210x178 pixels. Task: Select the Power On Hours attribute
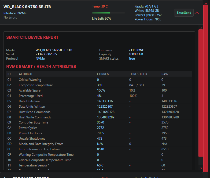[x=30, y=133]
